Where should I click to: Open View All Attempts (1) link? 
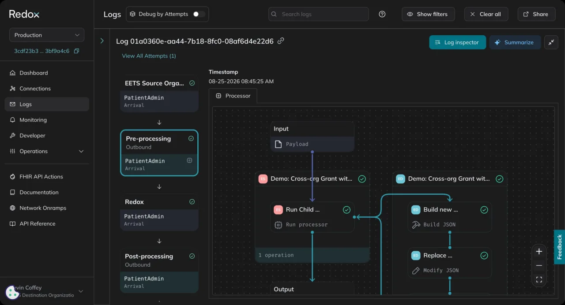click(x=149, y=56)
